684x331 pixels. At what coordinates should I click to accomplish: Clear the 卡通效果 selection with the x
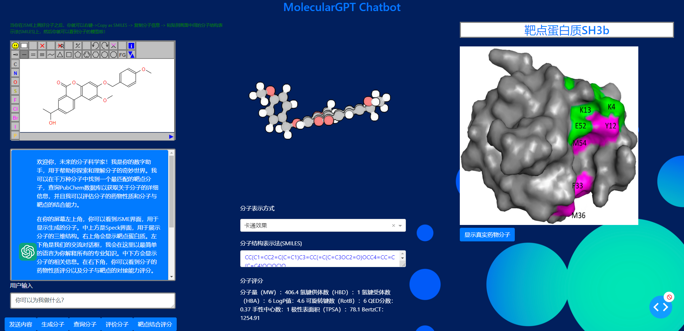click(x=393, y=226)
